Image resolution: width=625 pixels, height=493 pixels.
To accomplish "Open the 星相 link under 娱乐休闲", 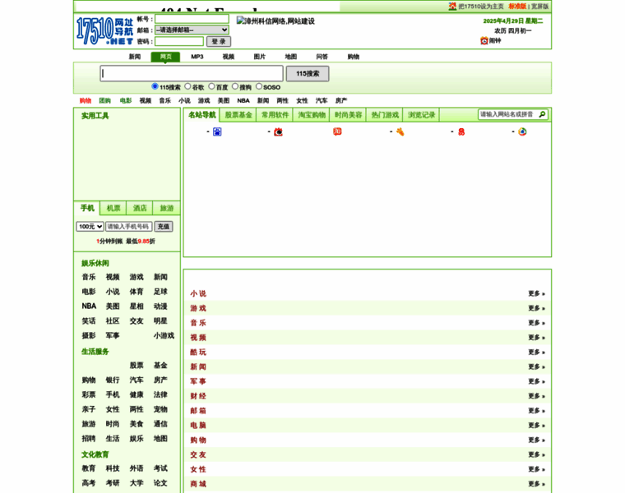I will click(137, 306).
